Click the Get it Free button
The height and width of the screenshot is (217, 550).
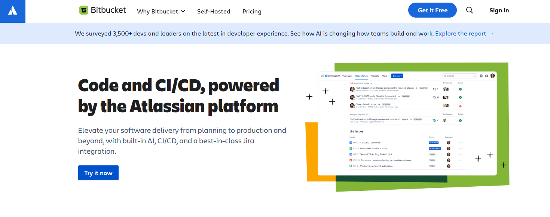point(433,10)
